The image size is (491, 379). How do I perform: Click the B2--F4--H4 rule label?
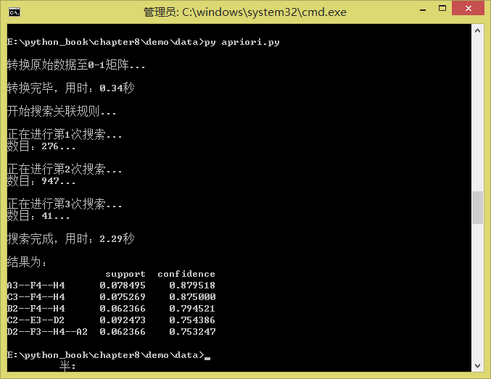(36, 309)
